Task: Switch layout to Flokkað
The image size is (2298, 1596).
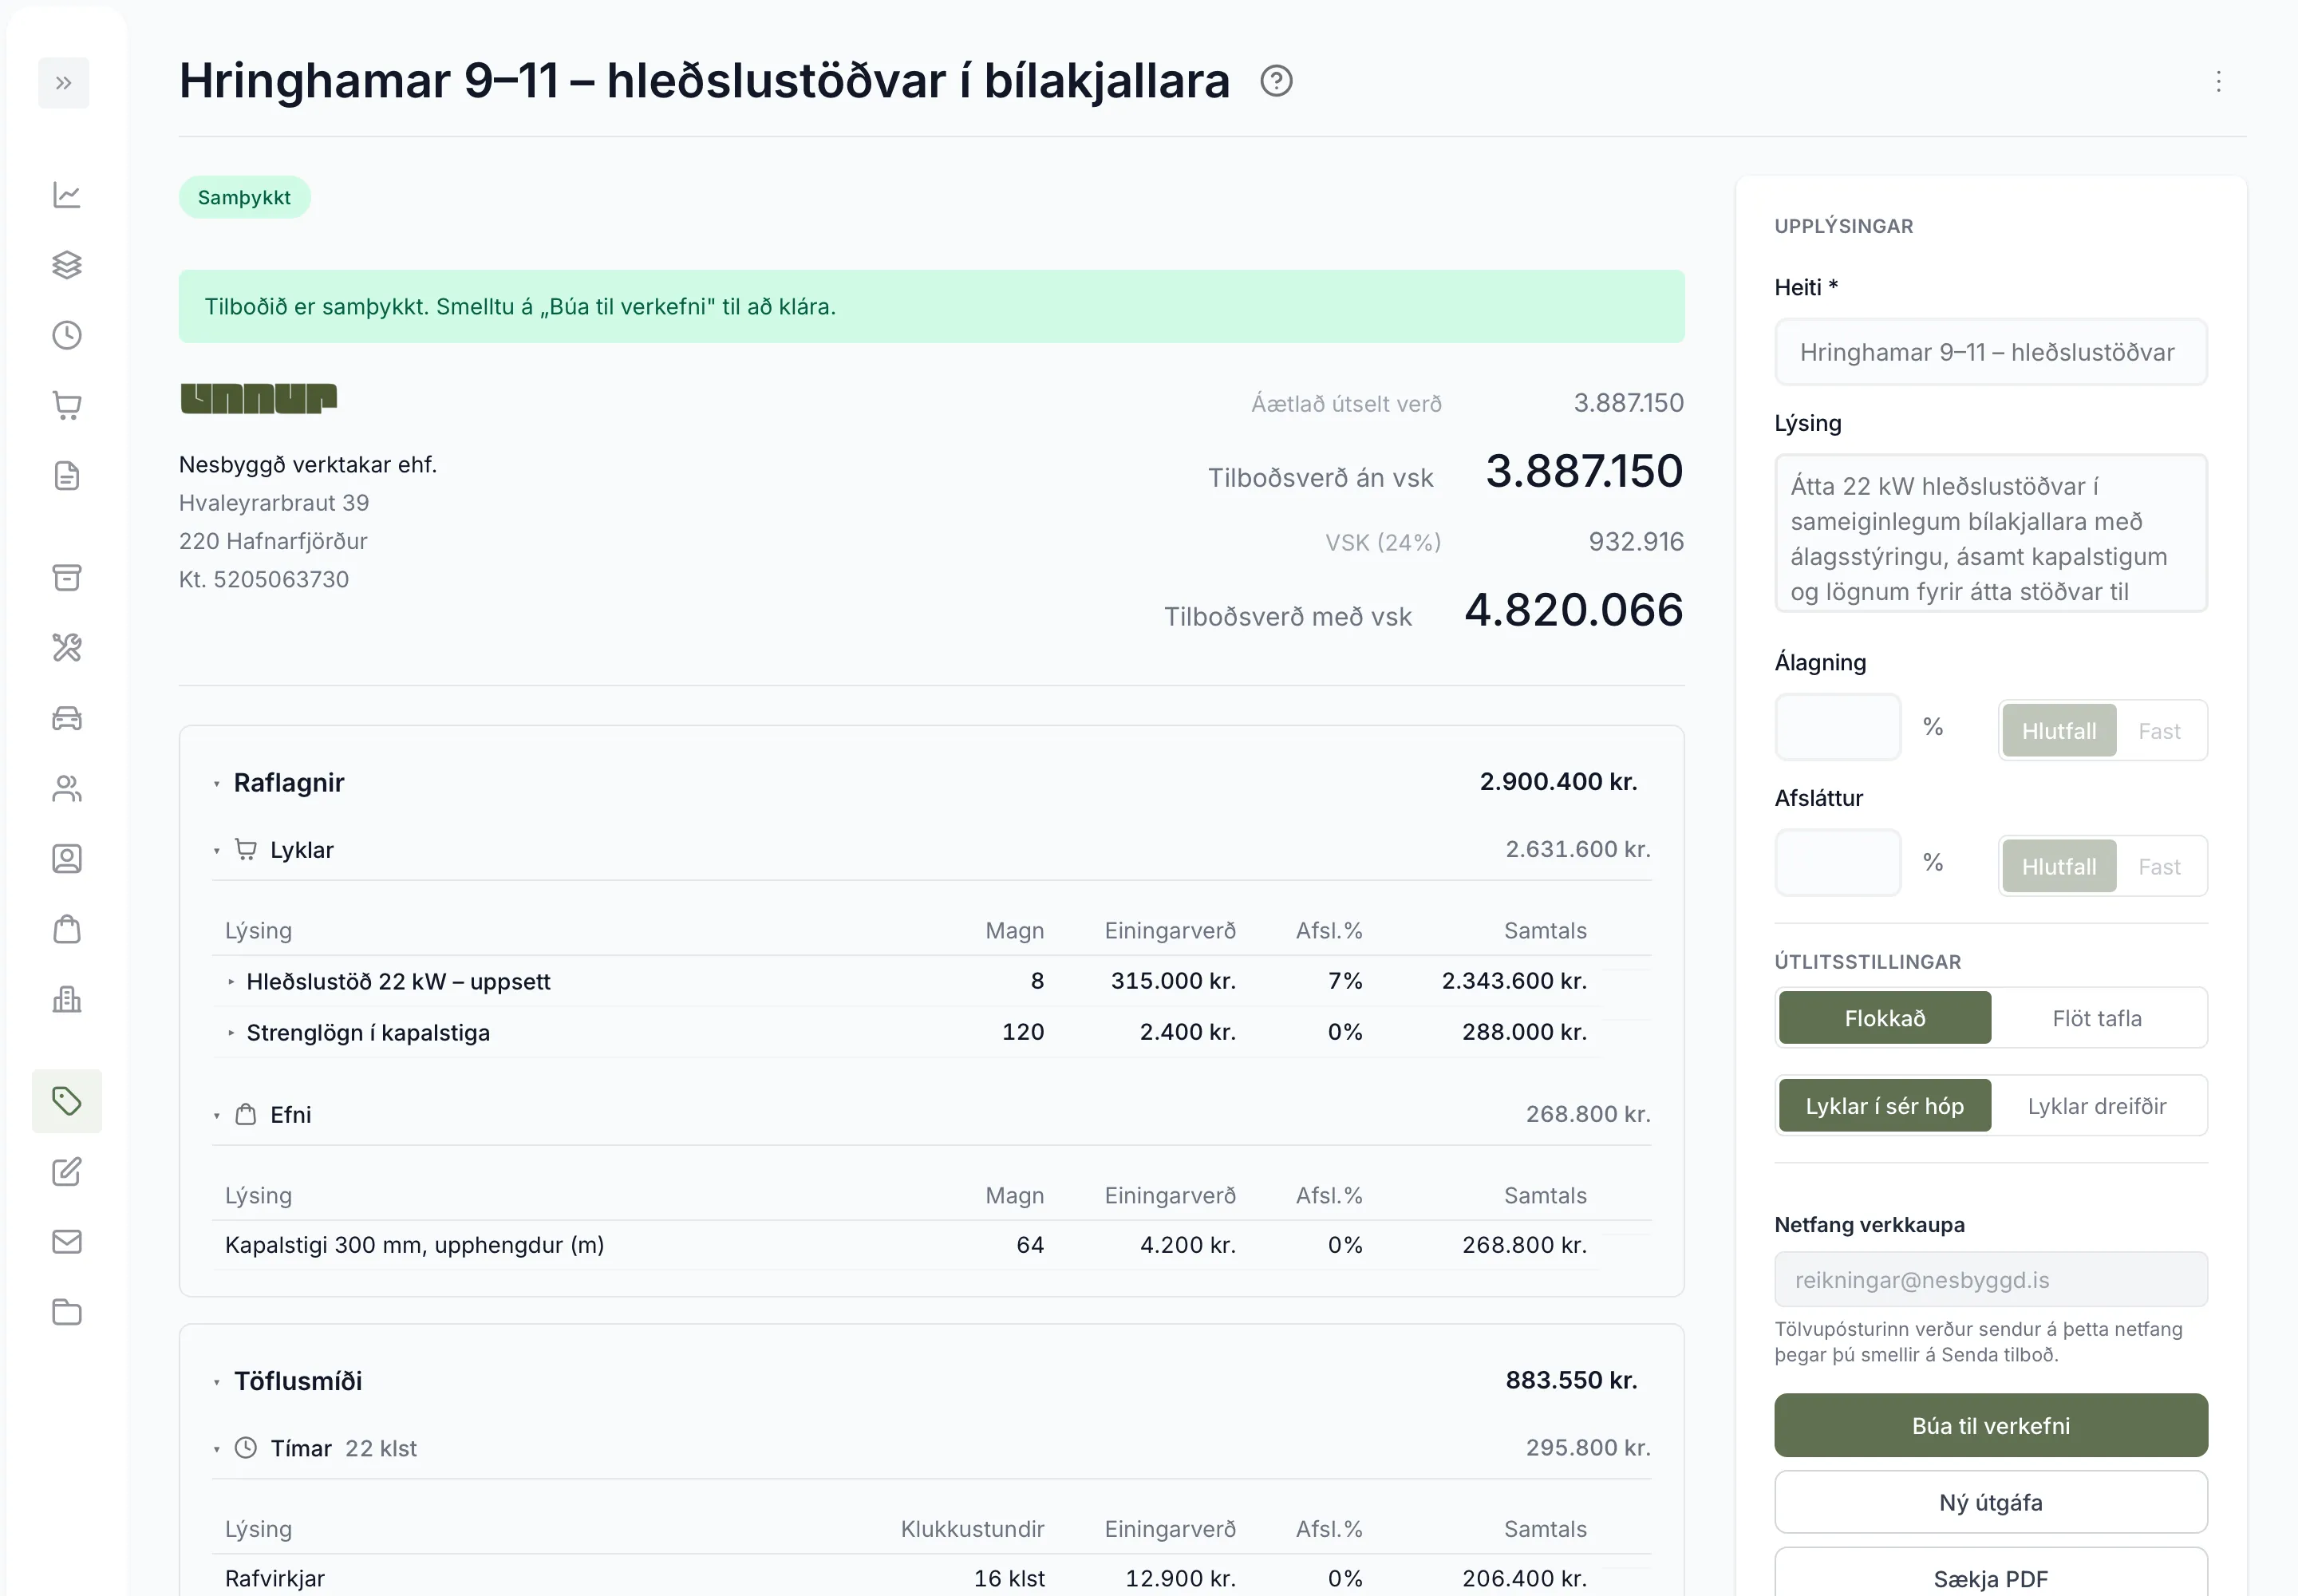Action: pyautogui.click(x=1884, y=1018)
